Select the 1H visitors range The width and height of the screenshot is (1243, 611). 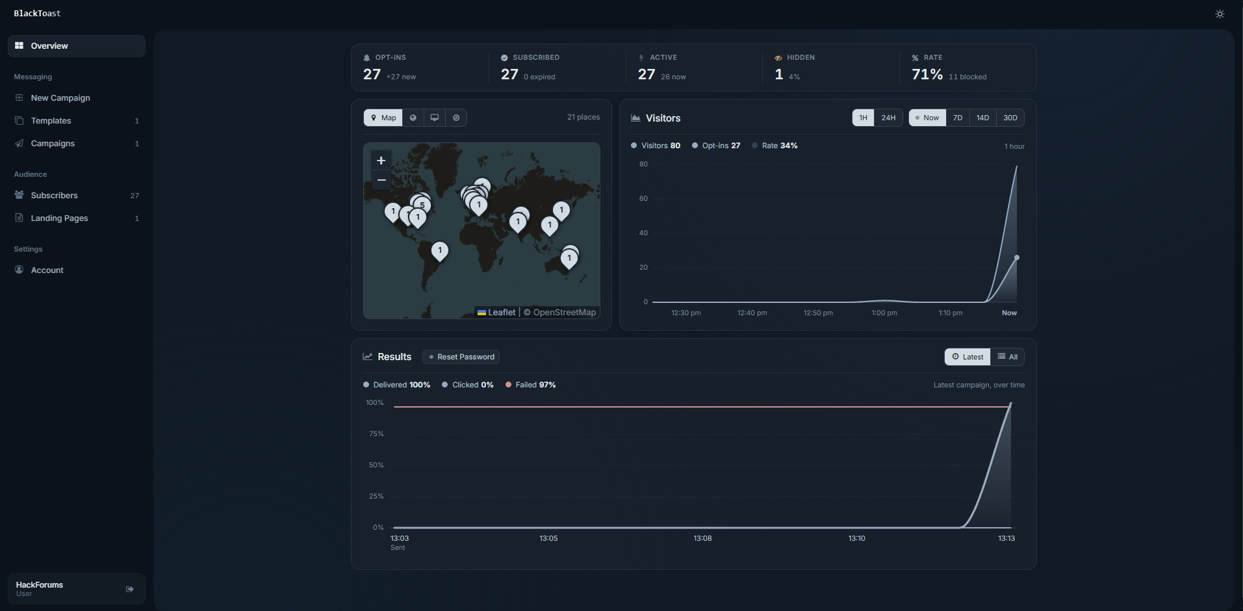[x=863, y=118]
